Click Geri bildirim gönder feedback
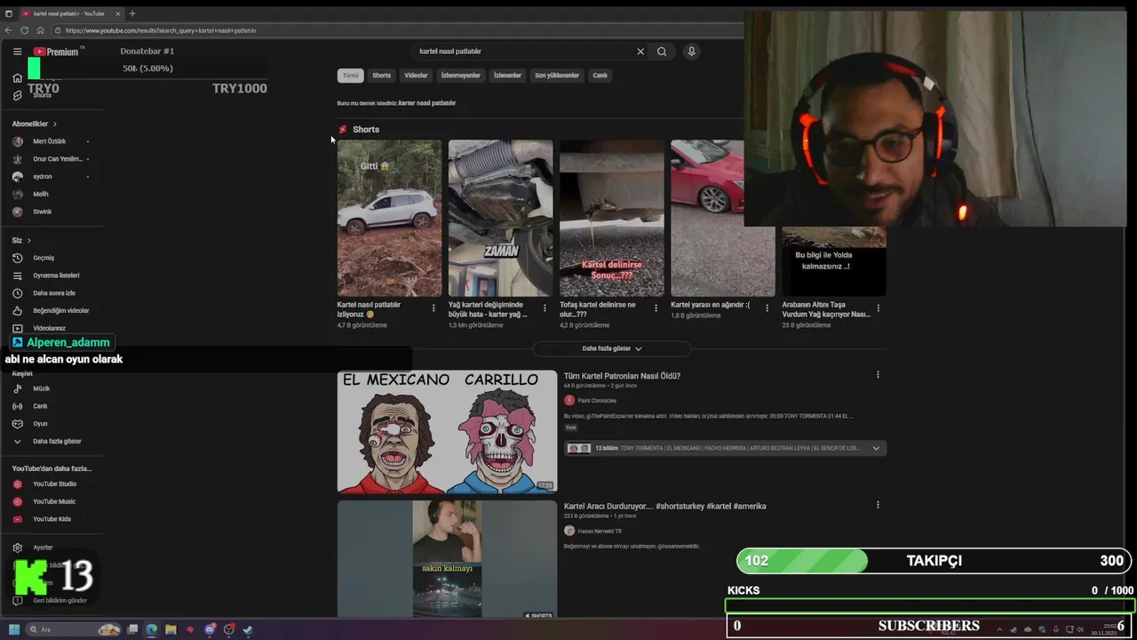 coord(51,601)
